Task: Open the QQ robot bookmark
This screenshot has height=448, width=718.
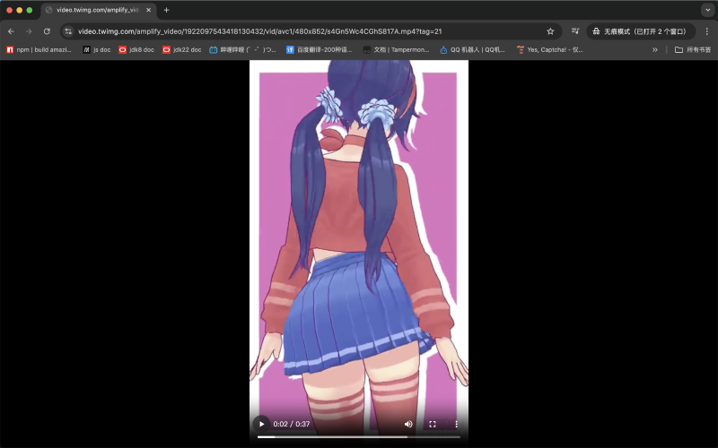Action: (x=472, y=49)
